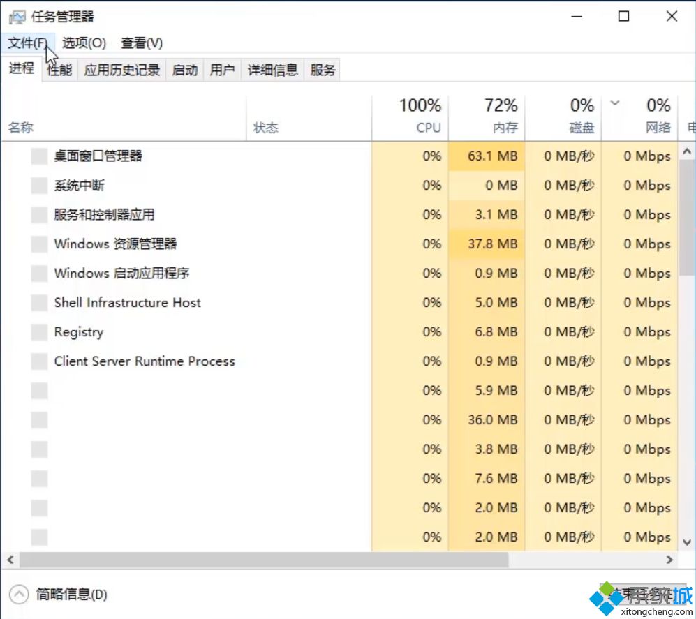Click the sort arrow above 网络 column
The height and width of the screenshot is (619, 696).
click(615, 103)
